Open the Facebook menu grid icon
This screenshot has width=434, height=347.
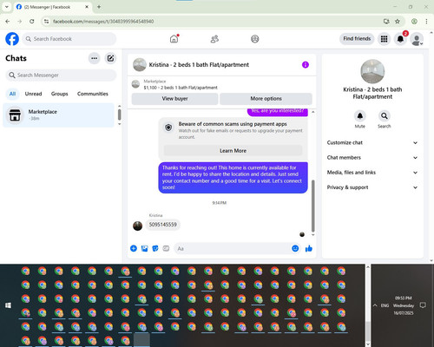384,39
